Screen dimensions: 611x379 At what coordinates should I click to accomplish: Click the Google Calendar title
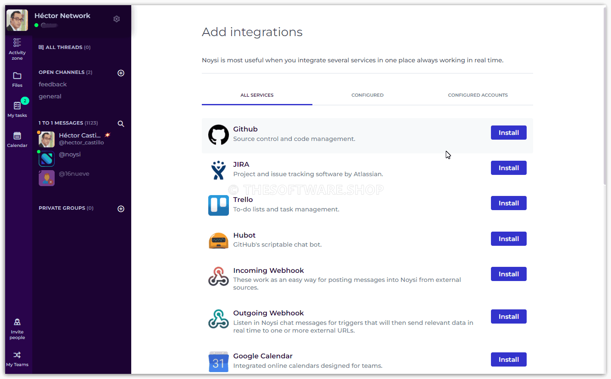click(x=263, y=356)
